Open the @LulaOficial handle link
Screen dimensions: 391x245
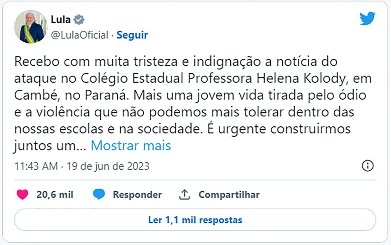79,35
